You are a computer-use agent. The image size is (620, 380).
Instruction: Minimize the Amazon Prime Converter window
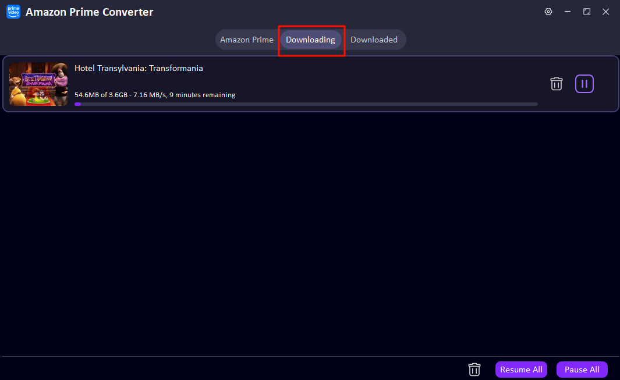pyautogui.click(x=567, y=11)
